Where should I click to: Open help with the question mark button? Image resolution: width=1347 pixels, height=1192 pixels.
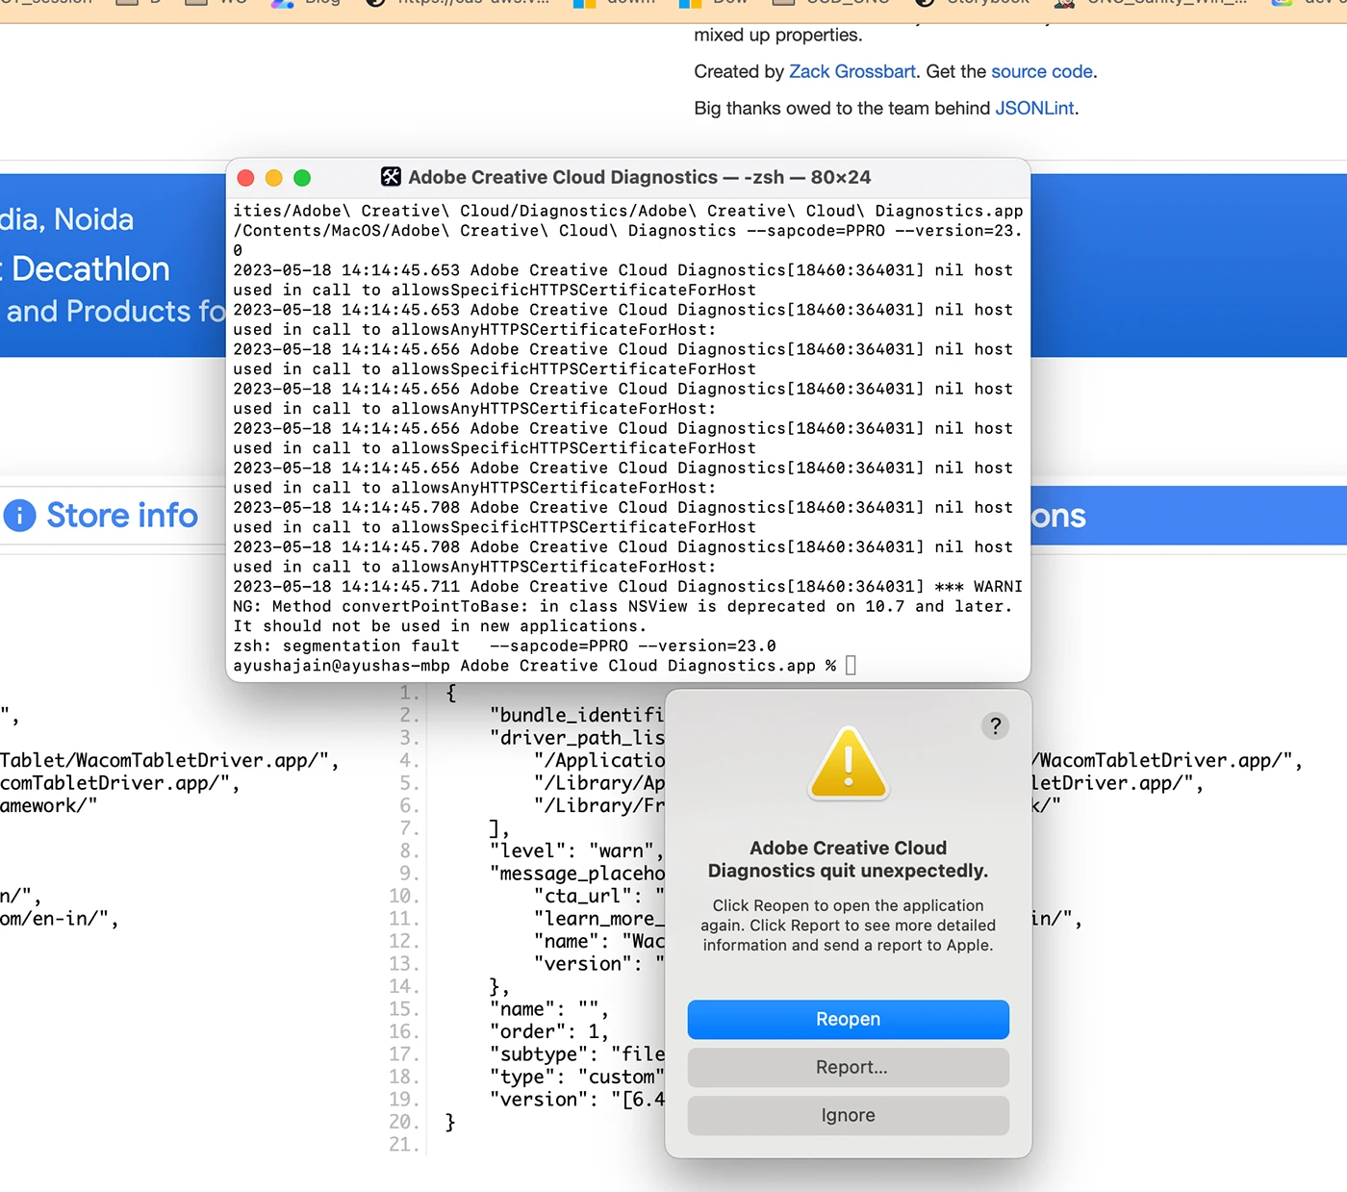click(995, 725)
